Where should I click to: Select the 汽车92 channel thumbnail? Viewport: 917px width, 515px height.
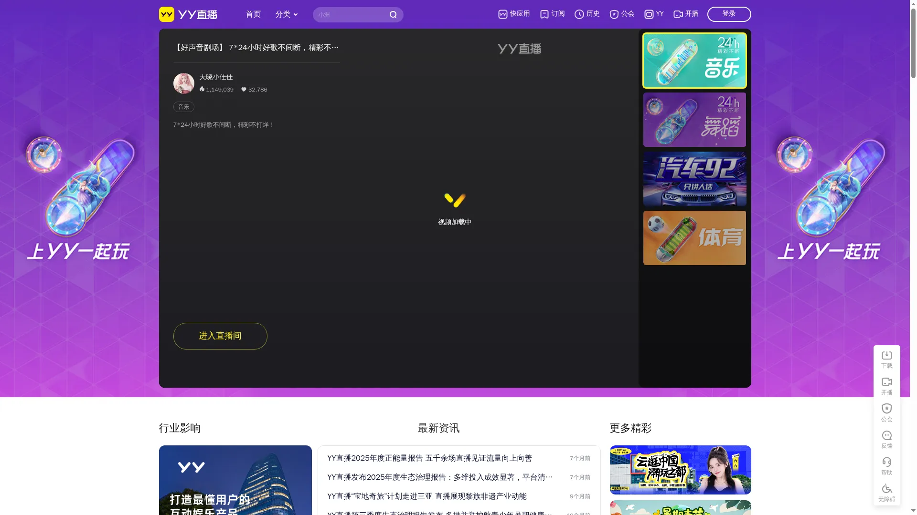694,179
